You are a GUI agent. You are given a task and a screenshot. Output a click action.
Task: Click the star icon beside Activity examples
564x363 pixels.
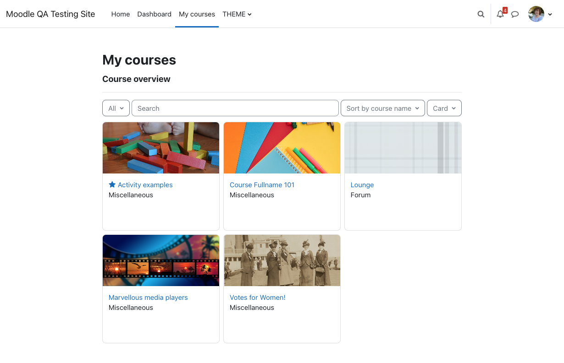(x=112, y=184)
